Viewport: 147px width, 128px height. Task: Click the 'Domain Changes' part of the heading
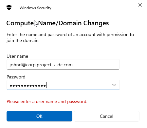tap(83, 23)
